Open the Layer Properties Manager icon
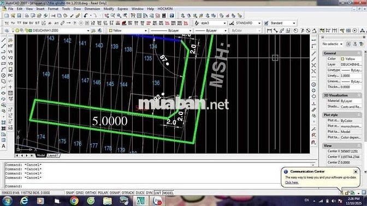 (7, 31)
